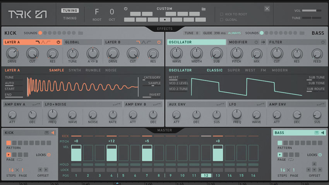Toggle the Layer A power button
Viewport: 329px width, 185px height.
tap(58, 42)
